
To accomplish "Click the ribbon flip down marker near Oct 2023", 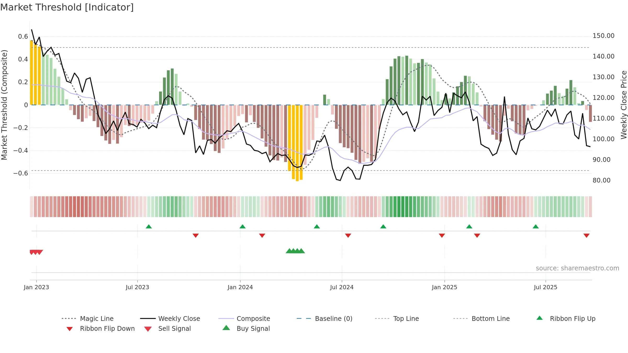I will 195,236.
